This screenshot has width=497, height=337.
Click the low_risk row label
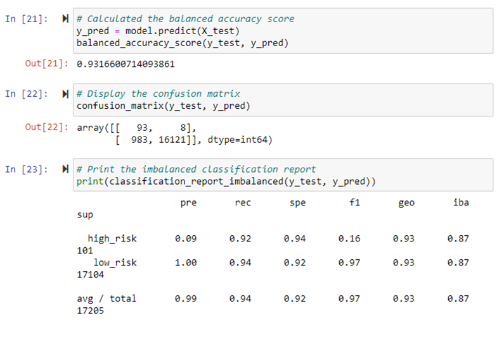115,263
